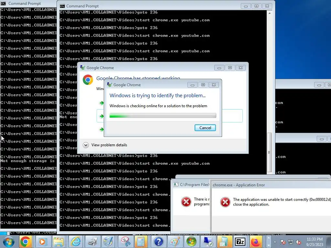
Task: Open Windows Explorer folder icon in taskbar
Action: point(59,242)
